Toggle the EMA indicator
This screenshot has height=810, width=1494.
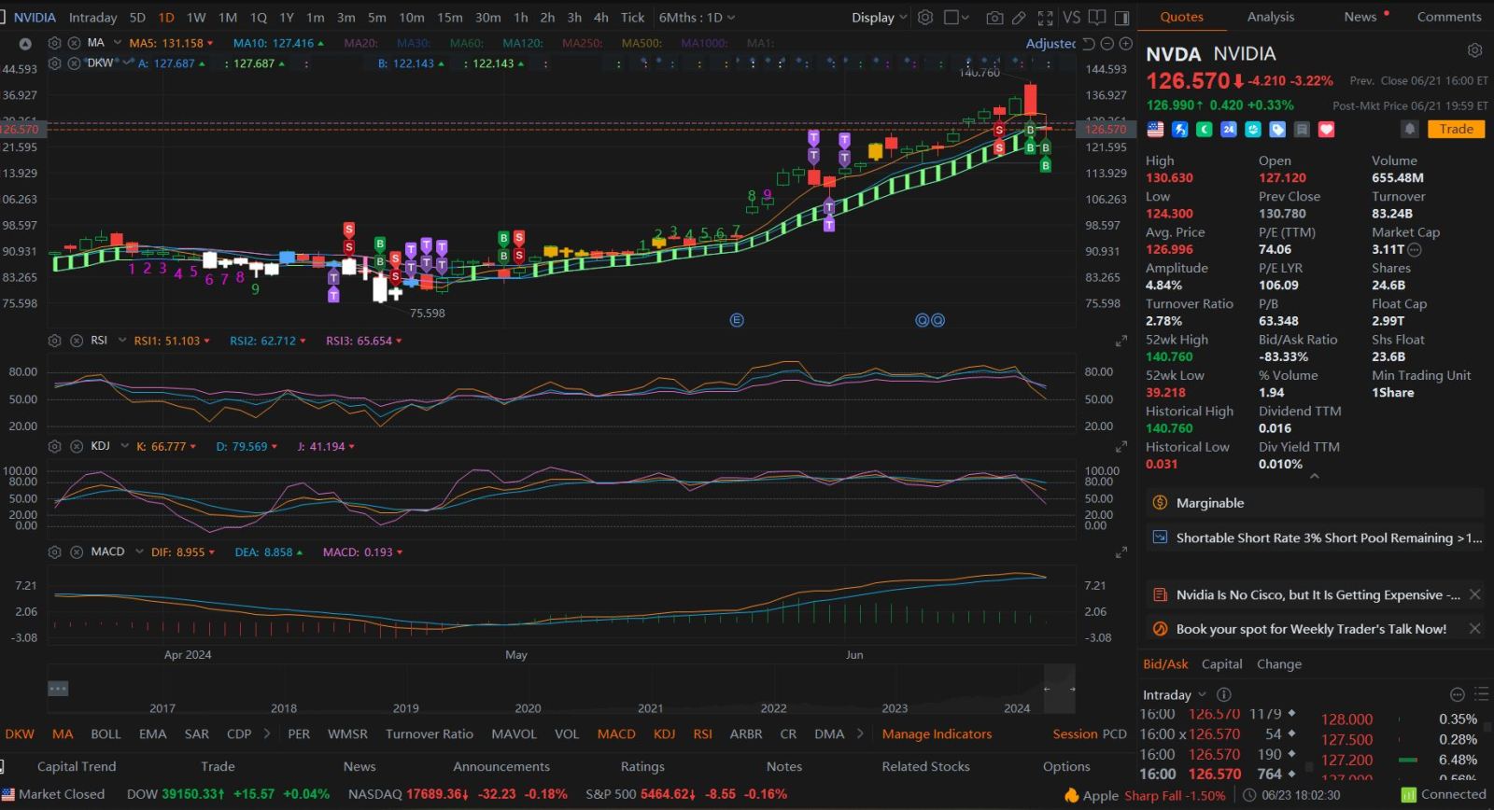[x=153, y=733]
